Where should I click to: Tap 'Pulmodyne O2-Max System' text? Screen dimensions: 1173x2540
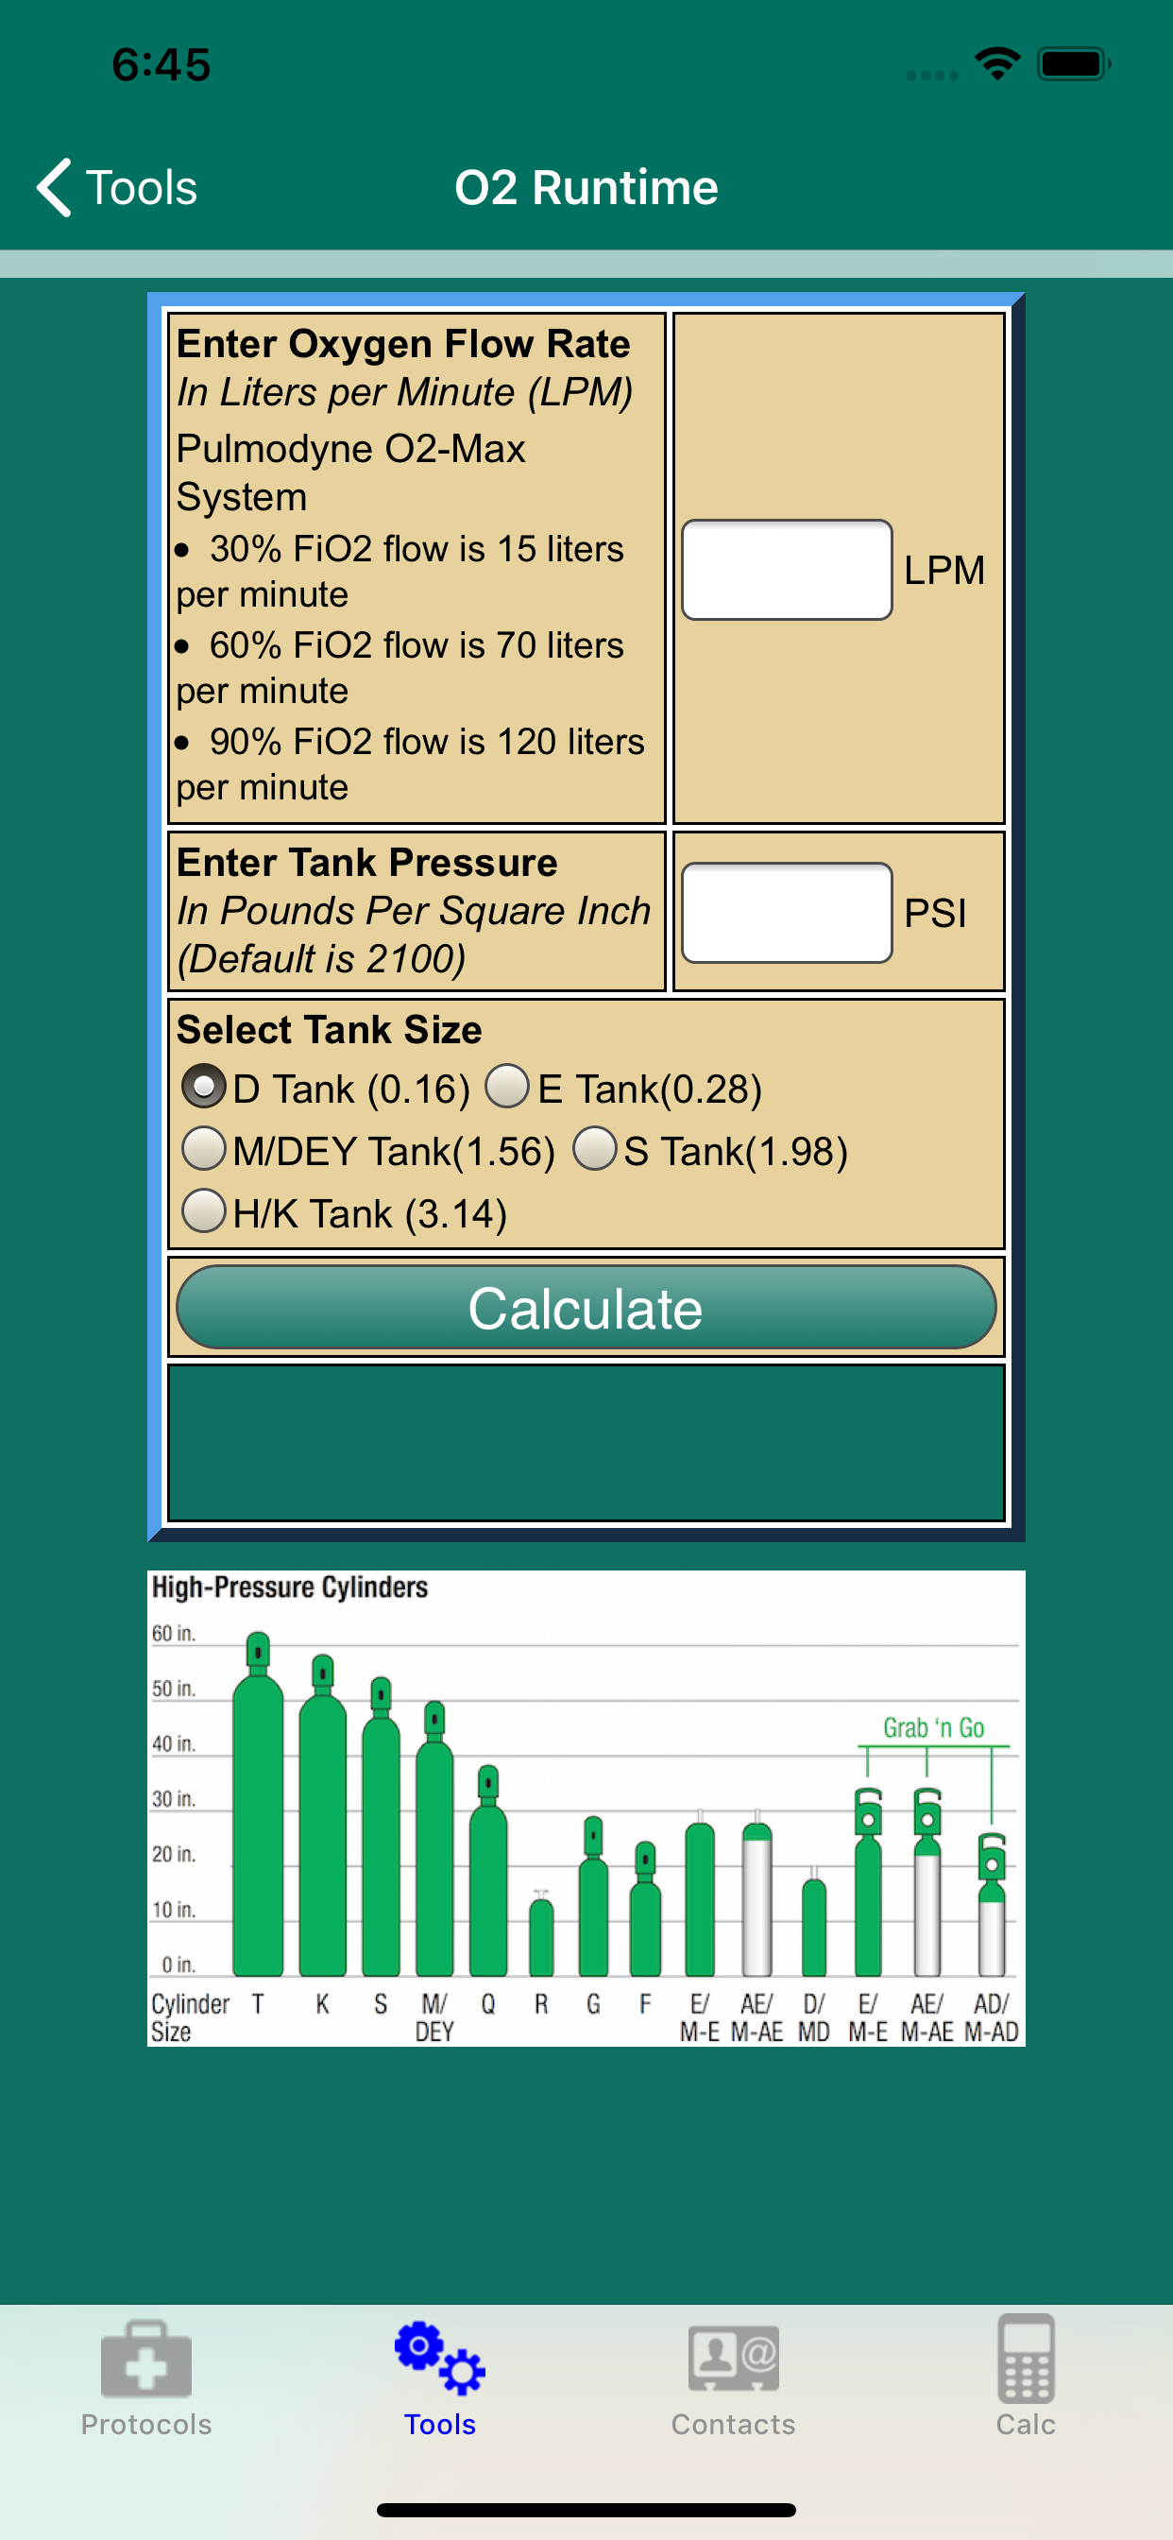tap(351, 472)
